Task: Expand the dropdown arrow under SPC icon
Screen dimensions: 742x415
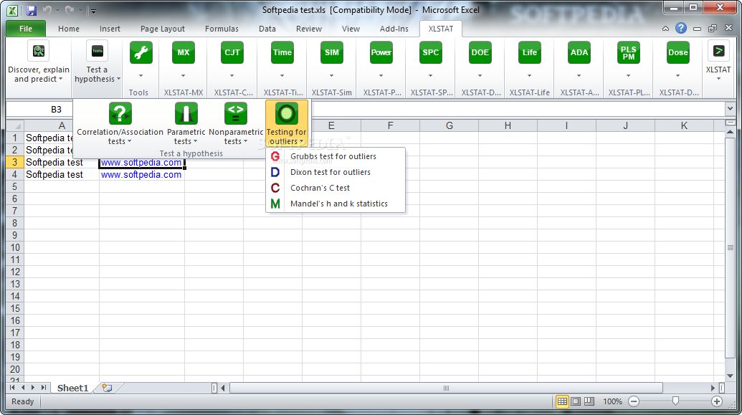Action: tap(431, 76)
